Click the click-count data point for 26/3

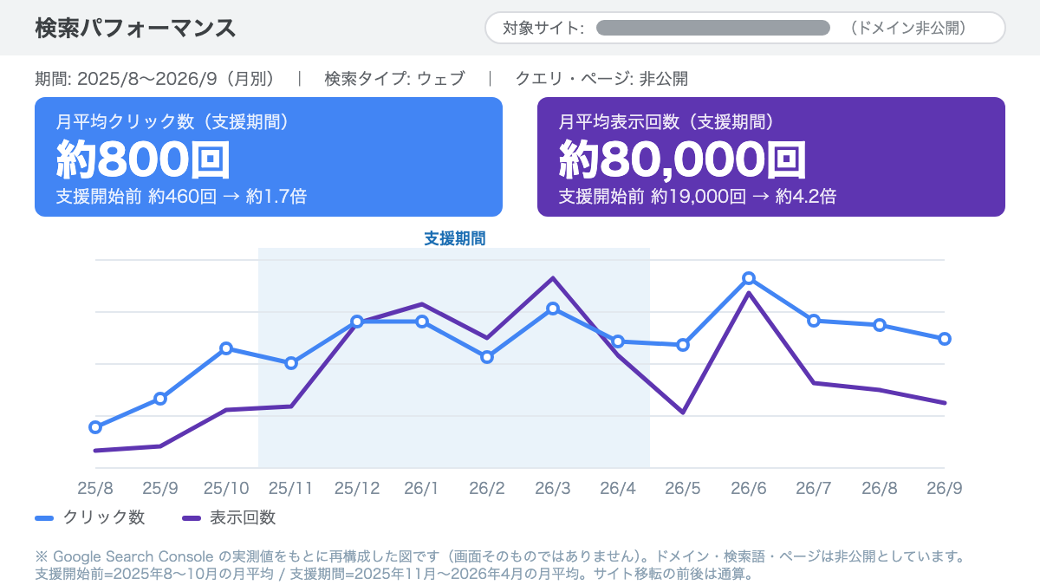(553, 309)
